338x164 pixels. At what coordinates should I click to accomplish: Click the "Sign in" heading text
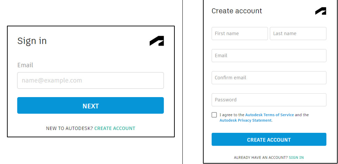point(32,41)
